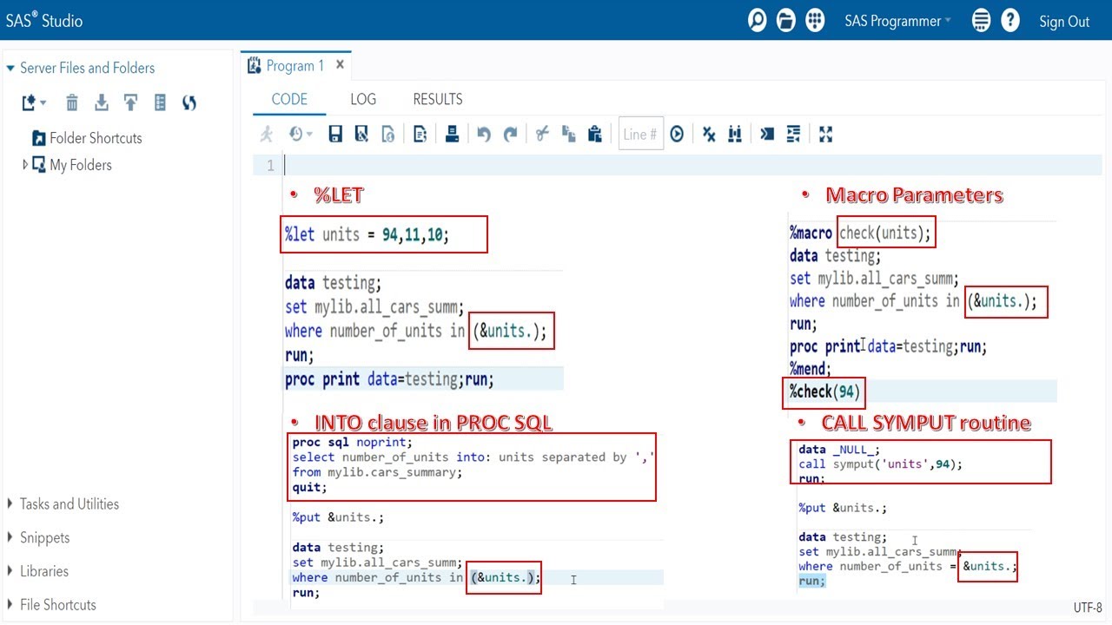
Task: Click the Add to My Snippets icon
Action: (420, 134)
